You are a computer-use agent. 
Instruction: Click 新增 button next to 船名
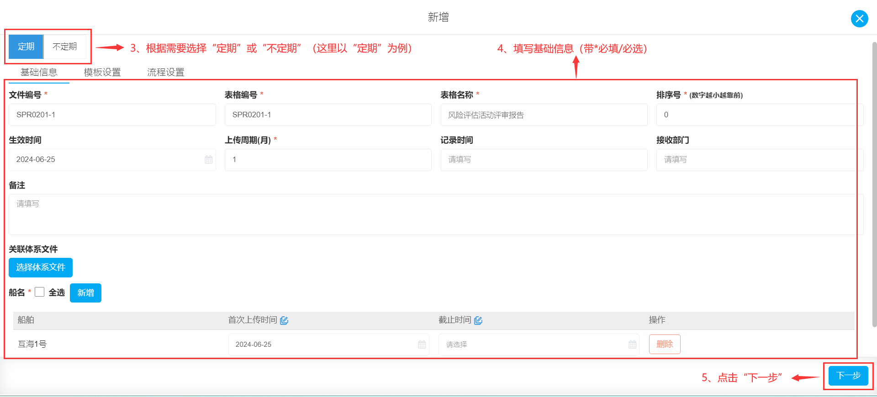click(x=85, y=293)
